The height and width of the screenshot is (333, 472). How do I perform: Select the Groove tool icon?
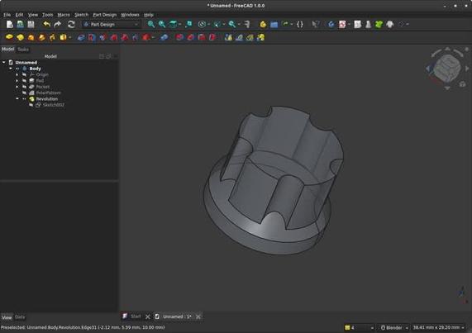point(103,37)
